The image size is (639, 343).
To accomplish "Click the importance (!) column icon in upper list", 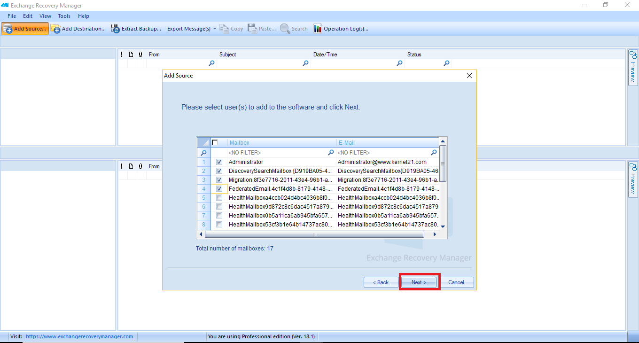I will pos(122,55).
